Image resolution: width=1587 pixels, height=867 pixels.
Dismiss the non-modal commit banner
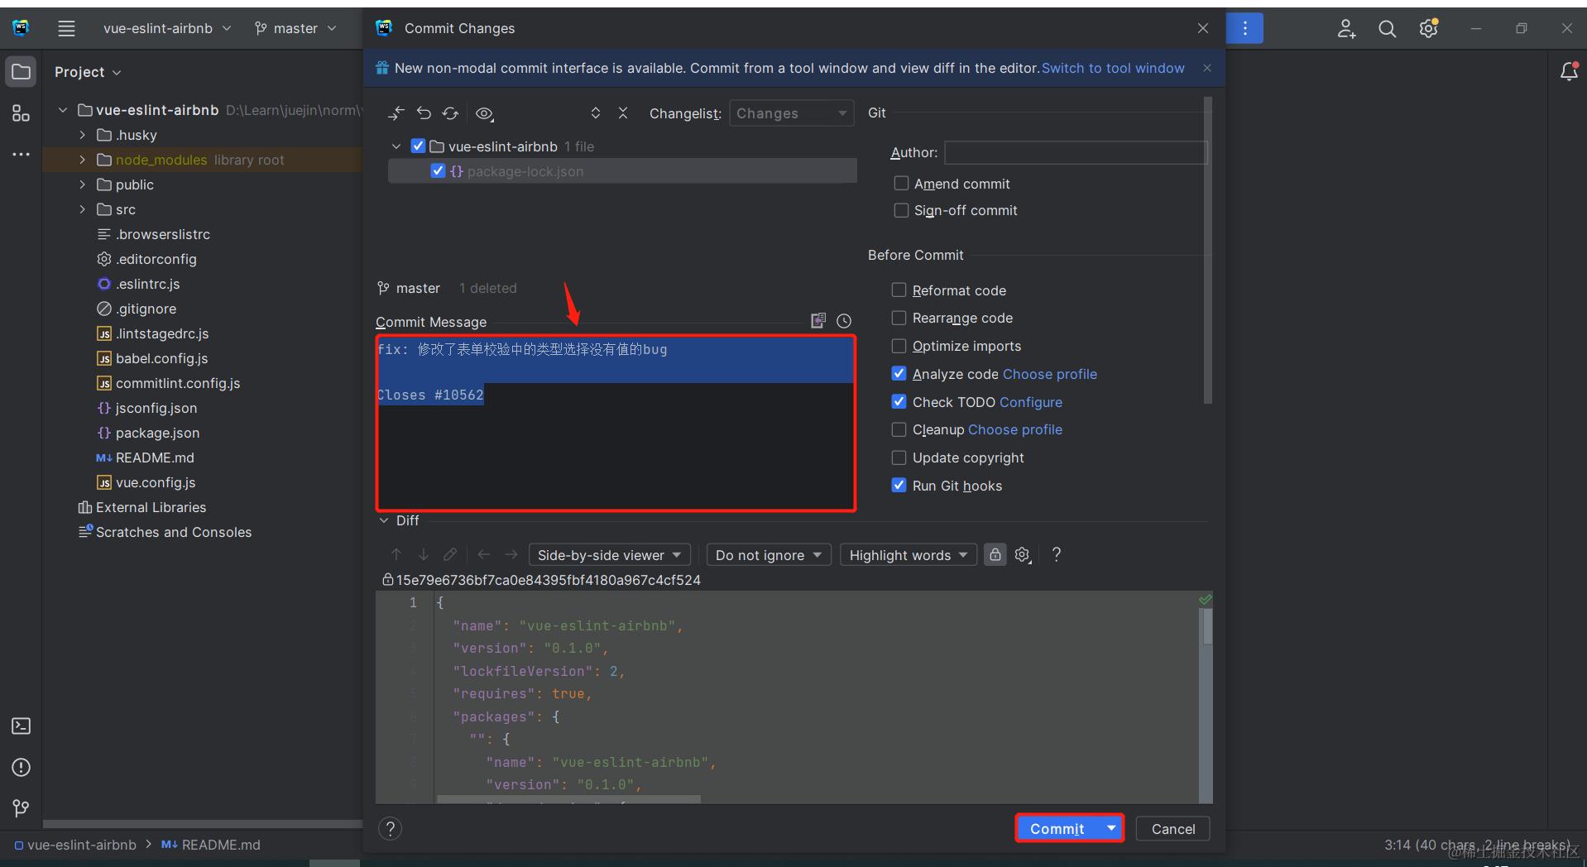[x=1207, y=68]
